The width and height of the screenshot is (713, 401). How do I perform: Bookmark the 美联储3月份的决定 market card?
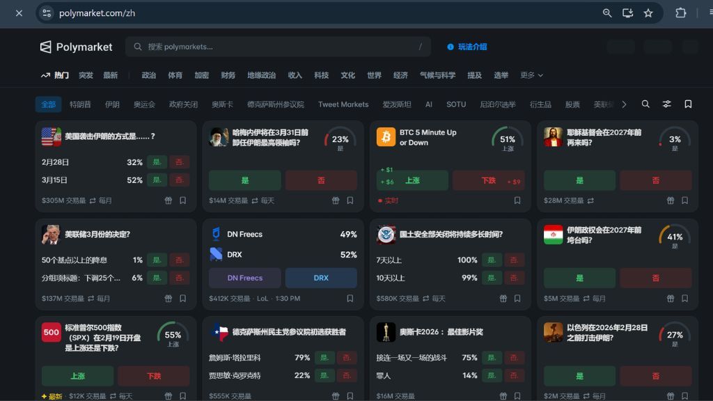[x=182, y=299]
